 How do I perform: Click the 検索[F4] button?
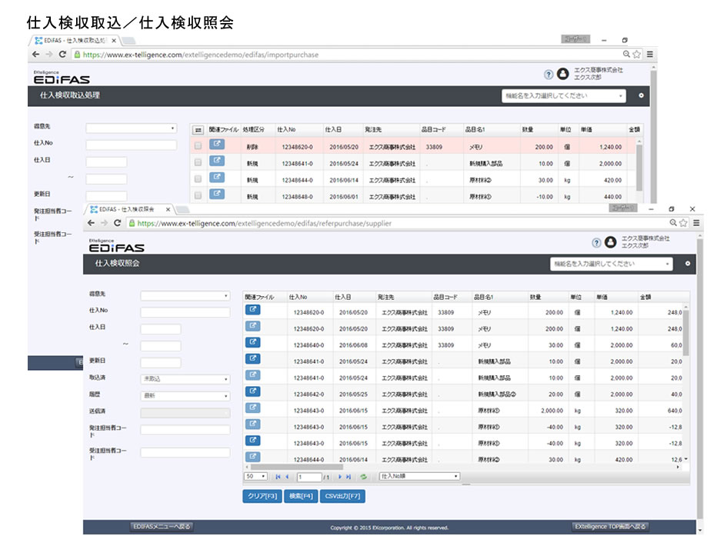click(301, 496)
